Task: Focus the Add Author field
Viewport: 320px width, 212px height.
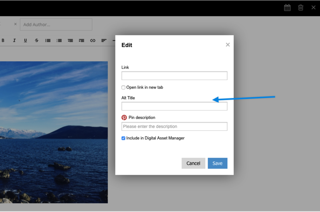Action: [x=56, y=25]
